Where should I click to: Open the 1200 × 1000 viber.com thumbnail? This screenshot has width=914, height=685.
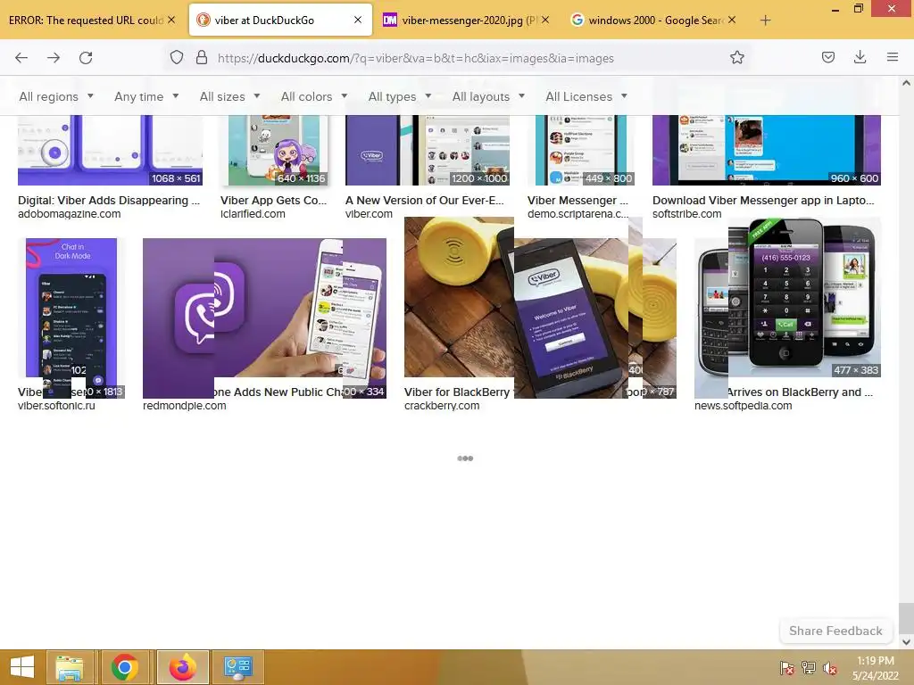[428, 150]
